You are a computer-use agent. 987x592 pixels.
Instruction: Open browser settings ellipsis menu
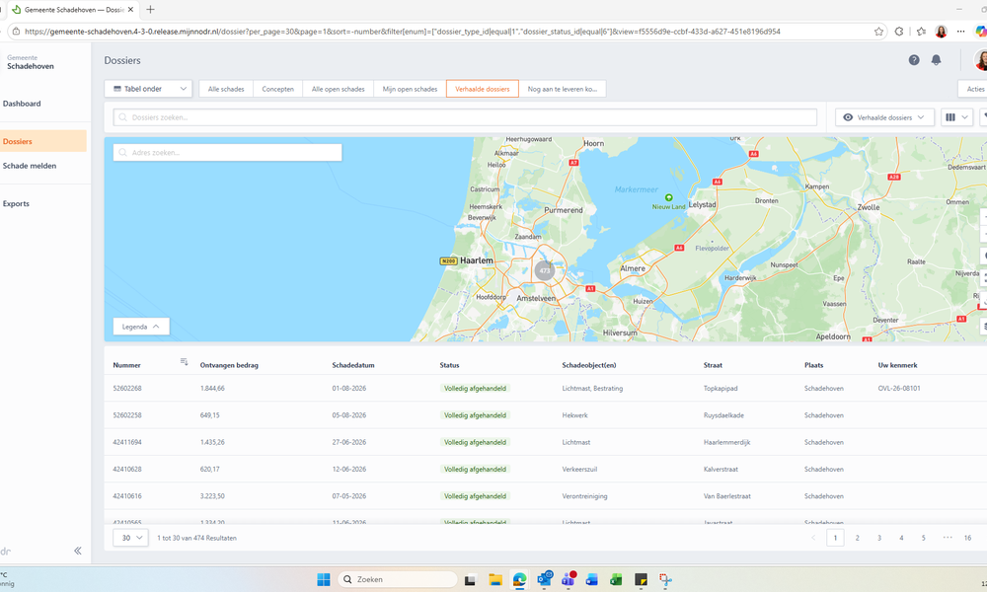point(960,32)
